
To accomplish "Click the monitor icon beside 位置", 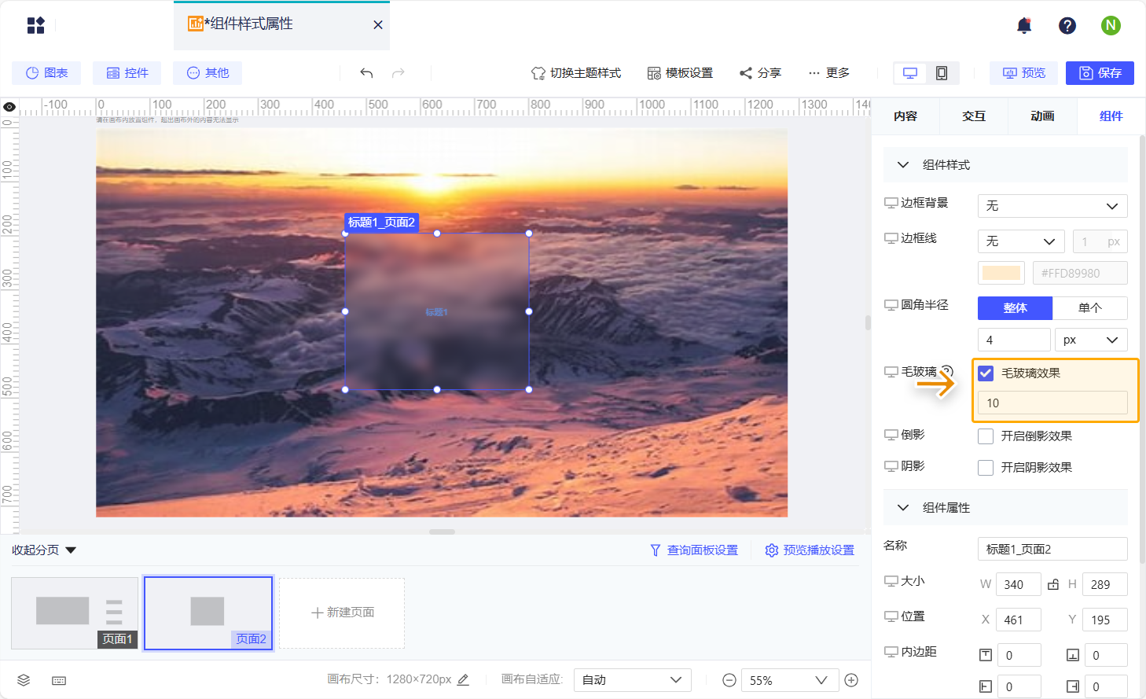I will 891,616.
